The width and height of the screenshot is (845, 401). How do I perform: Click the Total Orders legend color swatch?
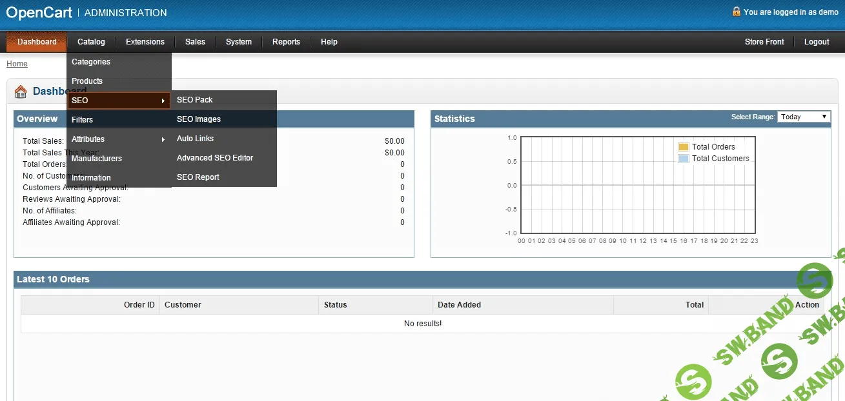pyautogui.click(x=684, y=146)
